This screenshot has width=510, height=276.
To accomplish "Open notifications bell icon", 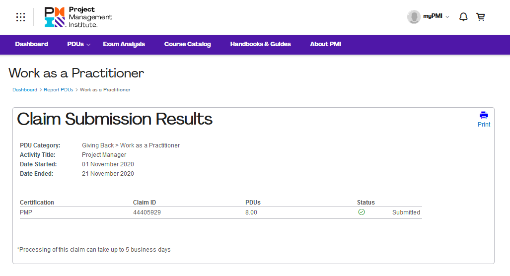I will [463, 16].
